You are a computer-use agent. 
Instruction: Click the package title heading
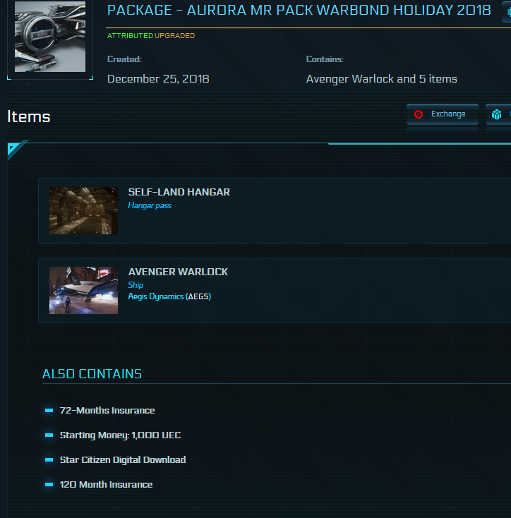299,11
